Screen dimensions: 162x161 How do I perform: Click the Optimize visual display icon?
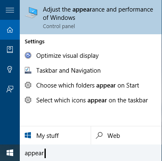pyautogui.click(x=28, y=56)
